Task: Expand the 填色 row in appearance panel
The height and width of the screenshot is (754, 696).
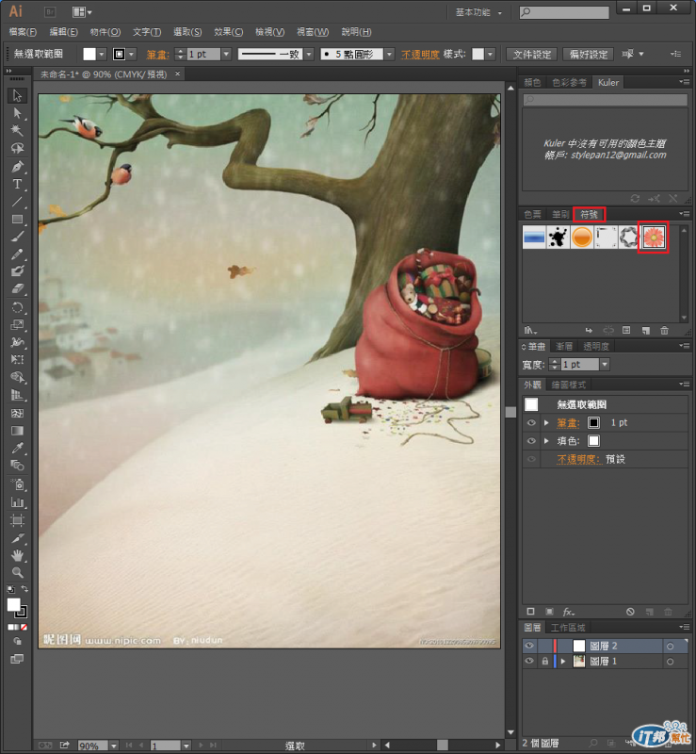Action: (x=546, y=441)
